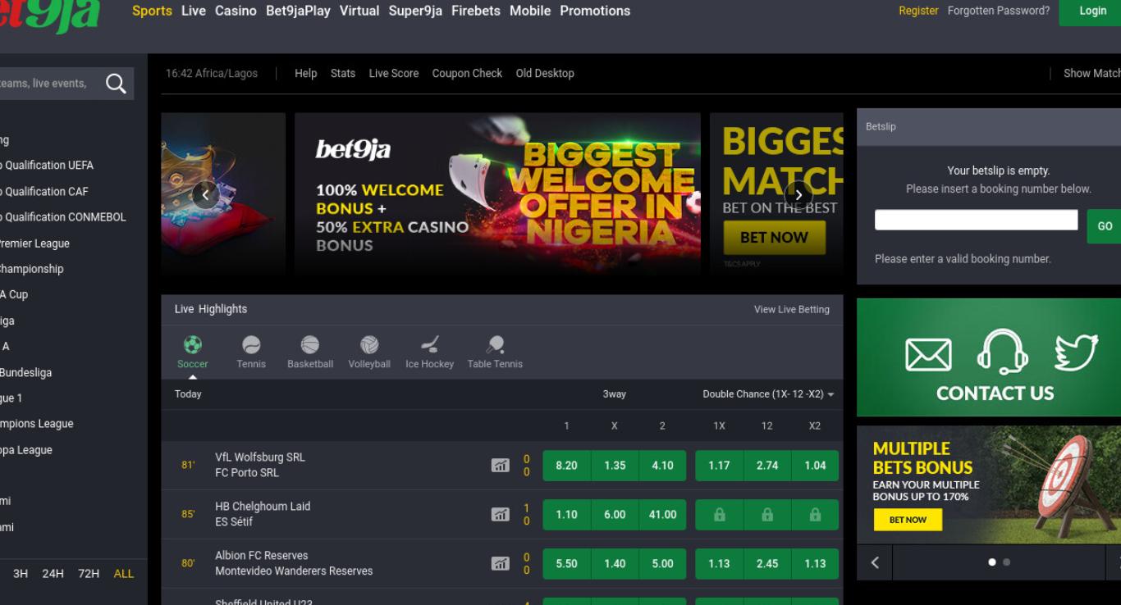Select the Ice Hockey sport icon
The image size is (1121, 605).
[x=429, y=345]
